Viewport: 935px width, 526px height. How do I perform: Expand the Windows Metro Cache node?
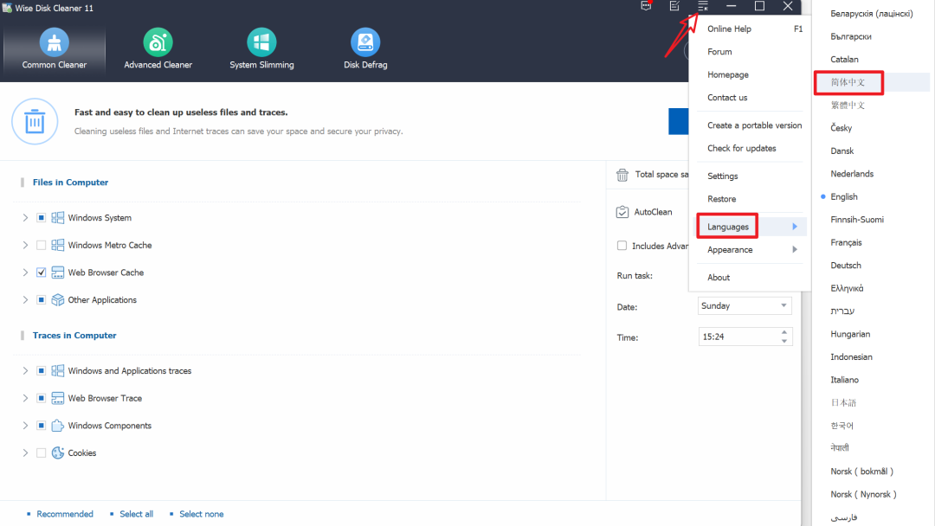[x=25, y=245]
